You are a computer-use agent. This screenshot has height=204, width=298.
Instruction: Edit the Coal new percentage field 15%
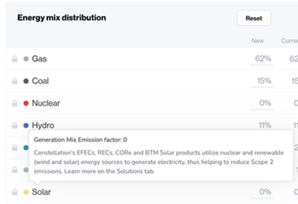[x=262, y=81]
